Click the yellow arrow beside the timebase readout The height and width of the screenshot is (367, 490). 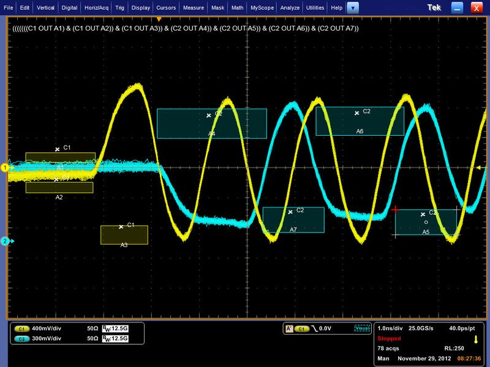pos(477,338)
